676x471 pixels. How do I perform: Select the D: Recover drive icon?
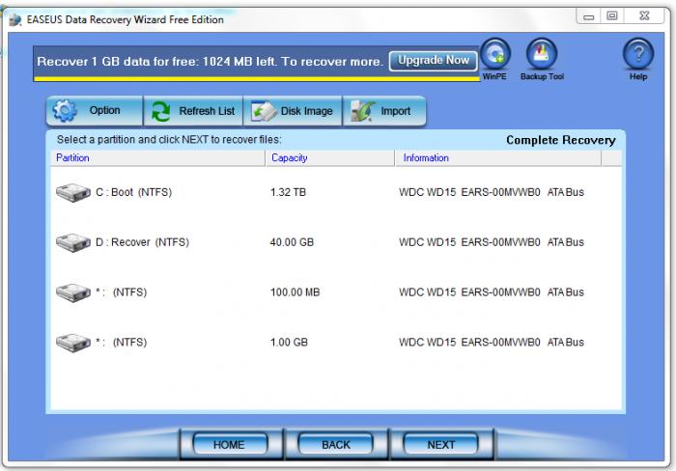point(73,242)
